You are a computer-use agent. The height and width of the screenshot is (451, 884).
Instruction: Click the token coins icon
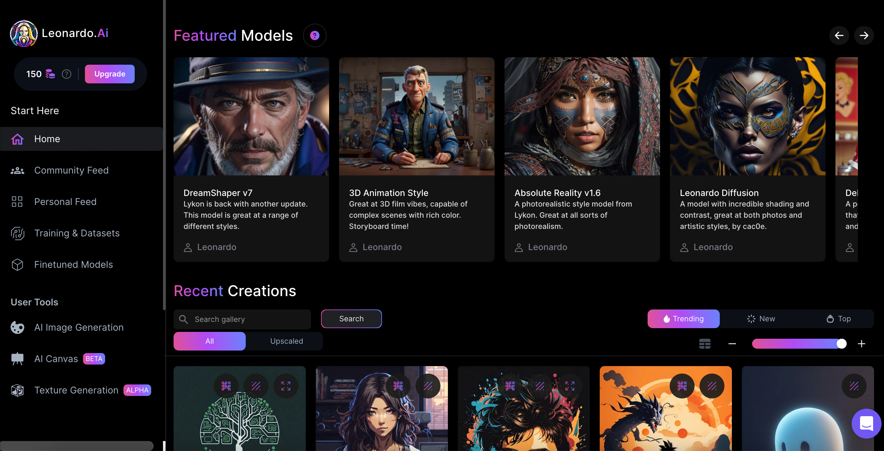(50, 74)
